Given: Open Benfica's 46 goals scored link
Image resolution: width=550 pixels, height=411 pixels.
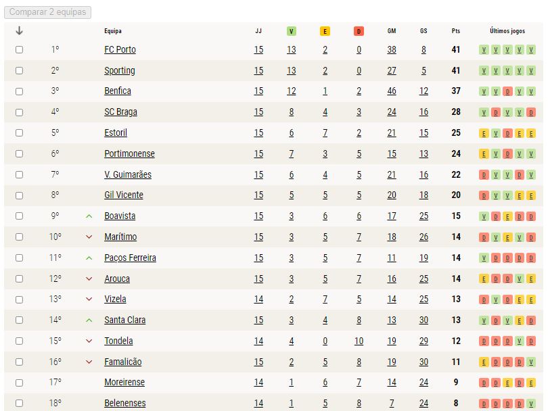Looking at the screenshot, I should 392,91.
